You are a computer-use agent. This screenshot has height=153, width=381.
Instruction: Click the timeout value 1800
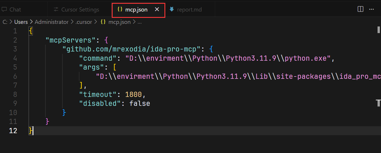pyautogui.click(x=133, y=94)
